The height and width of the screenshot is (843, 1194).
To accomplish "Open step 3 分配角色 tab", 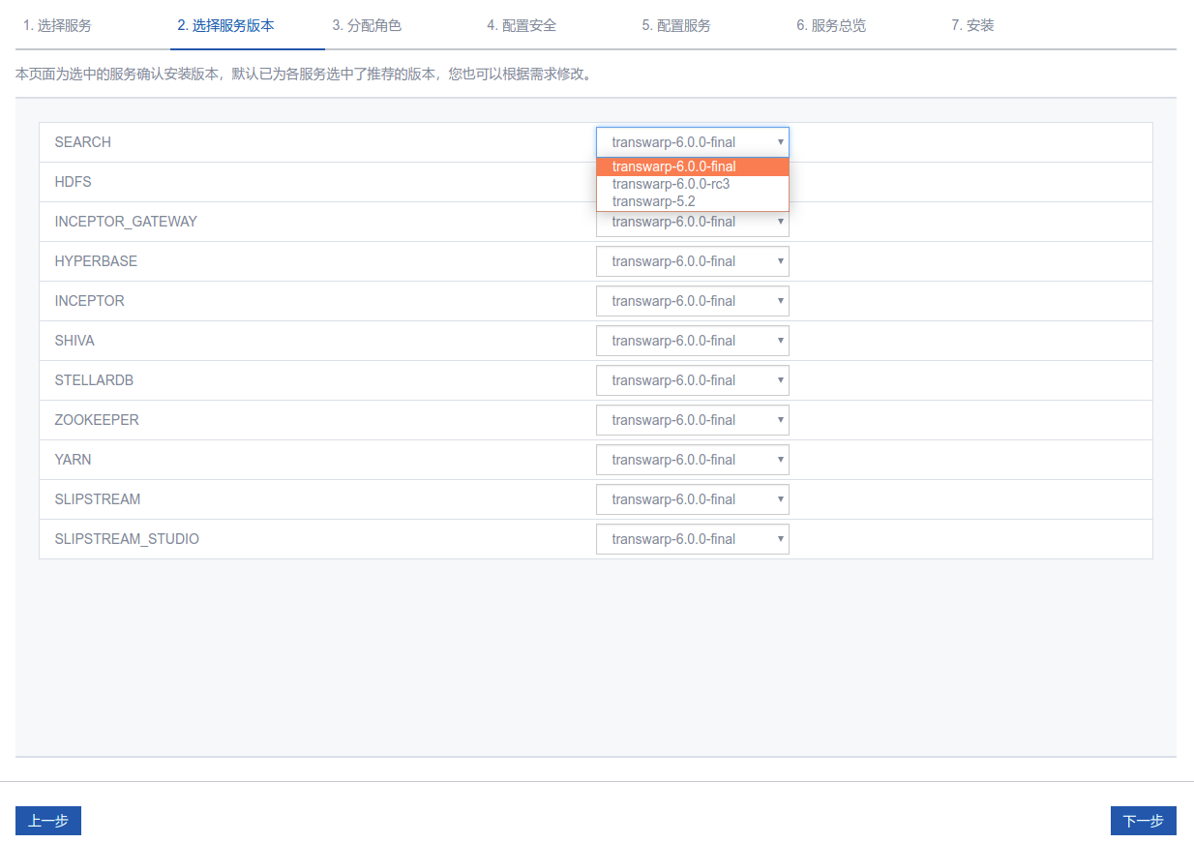I will click(x=367, y=25).
